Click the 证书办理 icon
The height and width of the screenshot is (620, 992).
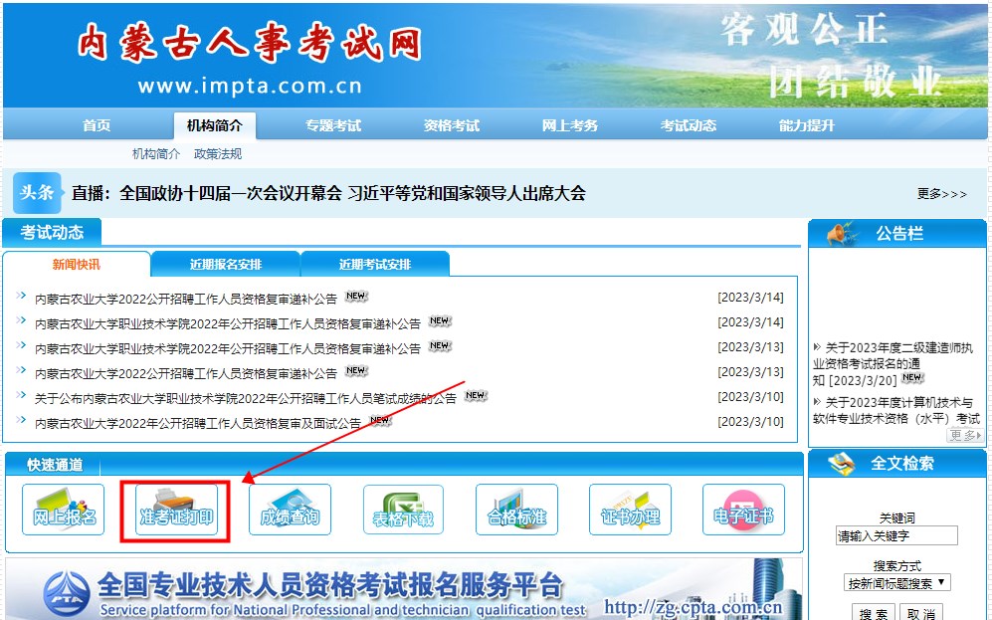pos(630,510)
